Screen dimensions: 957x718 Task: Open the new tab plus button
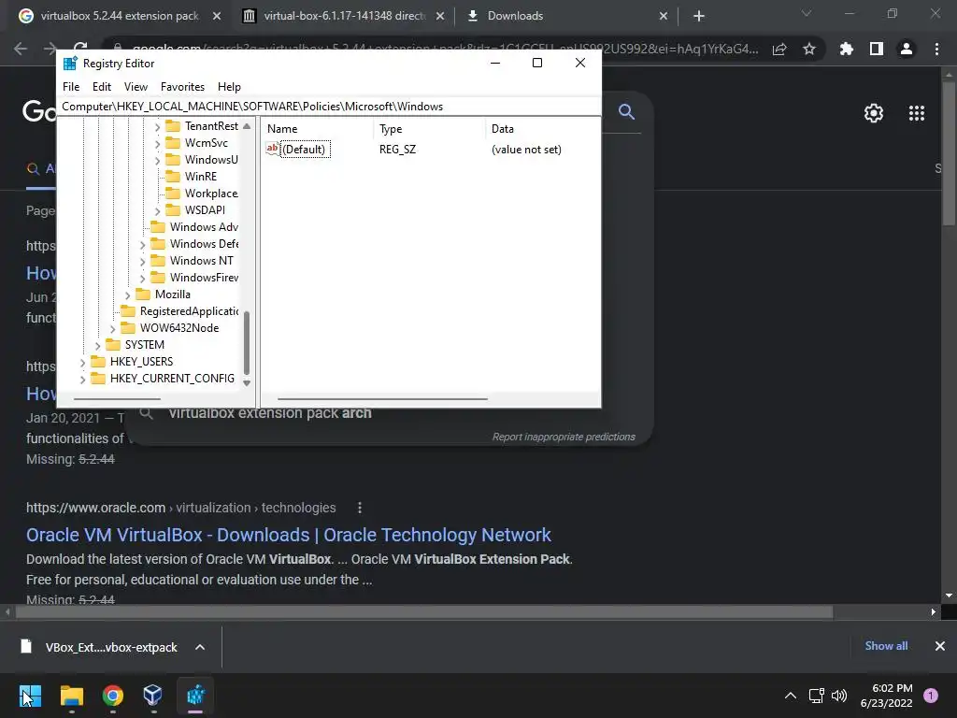[699, 16]
